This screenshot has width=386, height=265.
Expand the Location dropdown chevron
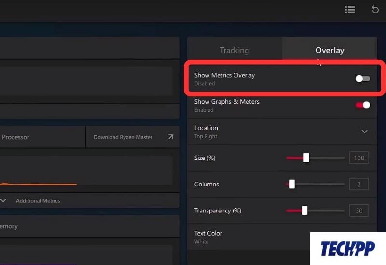[x=364, y=132]
